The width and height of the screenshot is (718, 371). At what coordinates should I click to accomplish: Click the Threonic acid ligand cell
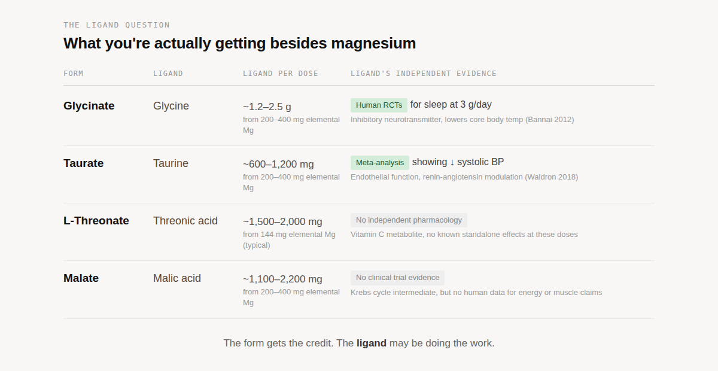(x=185, y=221)
